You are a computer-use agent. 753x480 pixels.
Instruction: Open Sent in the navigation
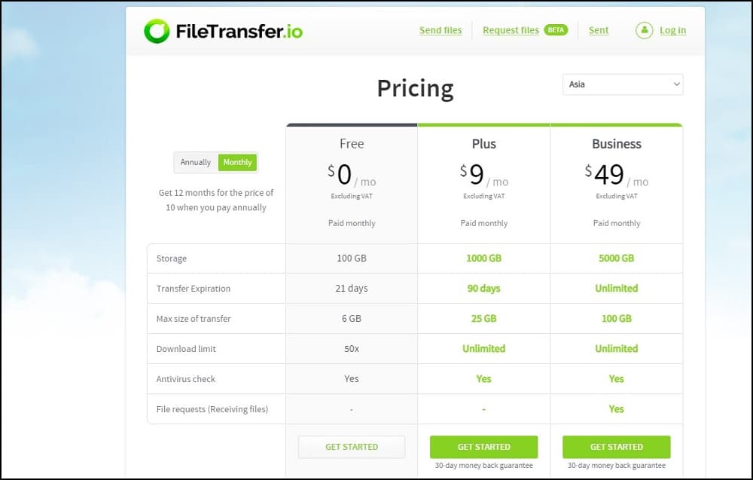point(599,30)
